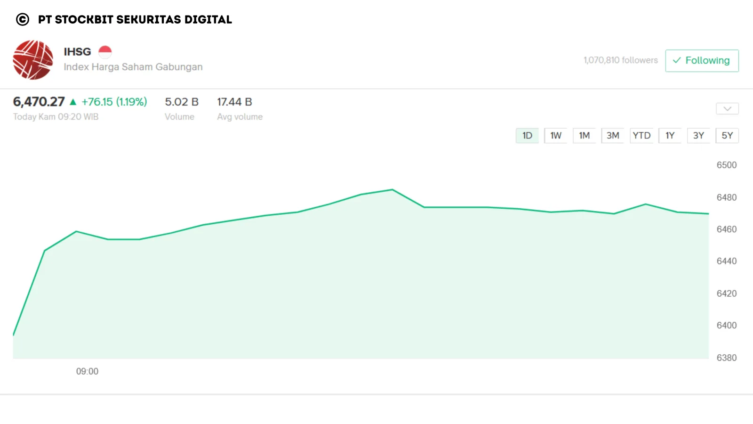This screenshot has width=753, height=424.
Task: Click the Volume label
Action: tap(179, 117)
